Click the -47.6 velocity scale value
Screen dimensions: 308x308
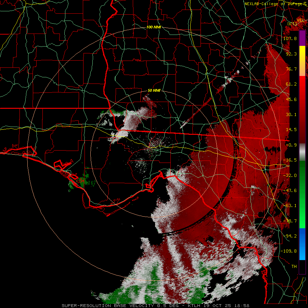pos(290,191)
